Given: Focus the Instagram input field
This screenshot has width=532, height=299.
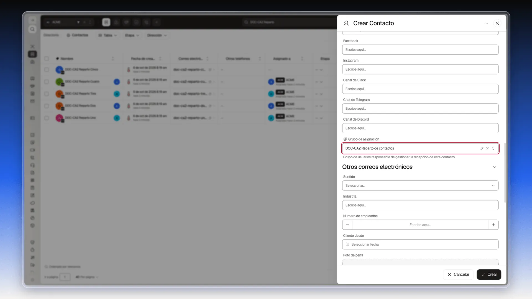Looking at the screenshot, I should pyautogui.click(x=420, y=69).
